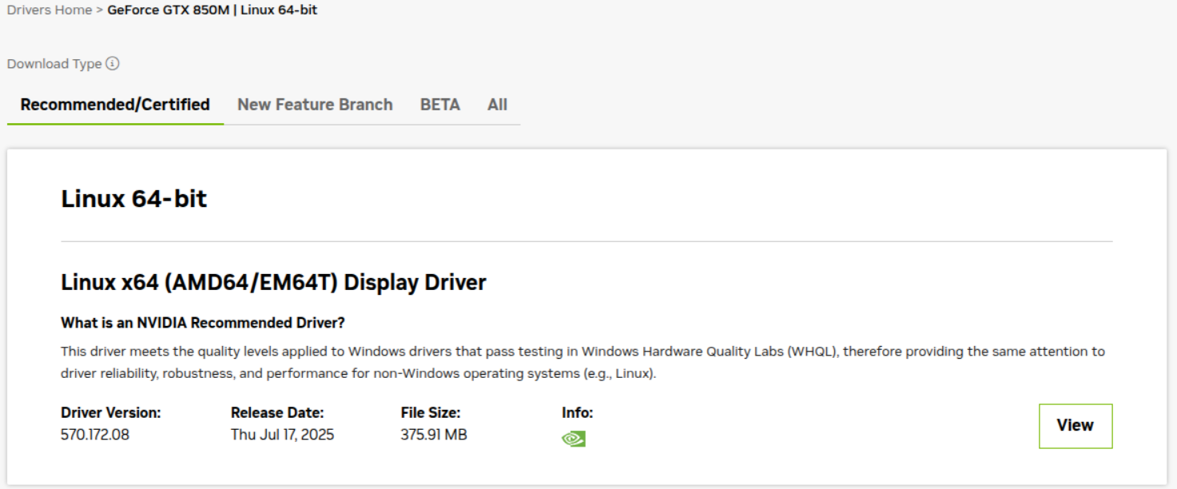
Task: Show the All drivers tab
Action: tap(497, 105)
